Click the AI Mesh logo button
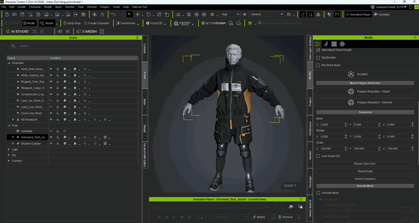The image size is (419, 223). 86,31
